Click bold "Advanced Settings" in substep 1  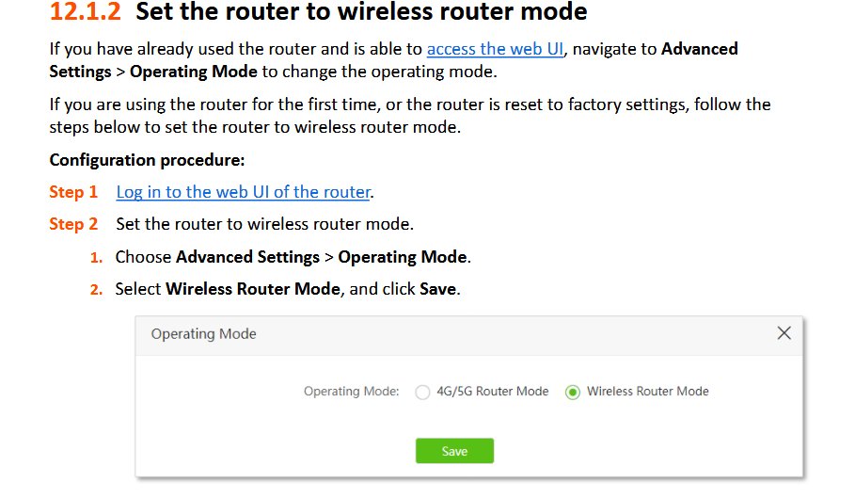(247, 257)
